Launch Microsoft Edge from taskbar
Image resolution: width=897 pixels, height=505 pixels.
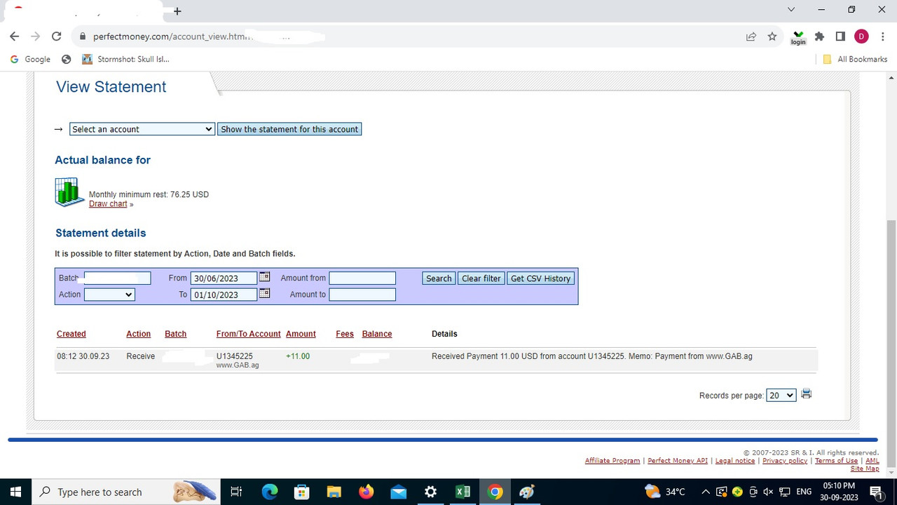pyautogui.click(x=270, y=492)
